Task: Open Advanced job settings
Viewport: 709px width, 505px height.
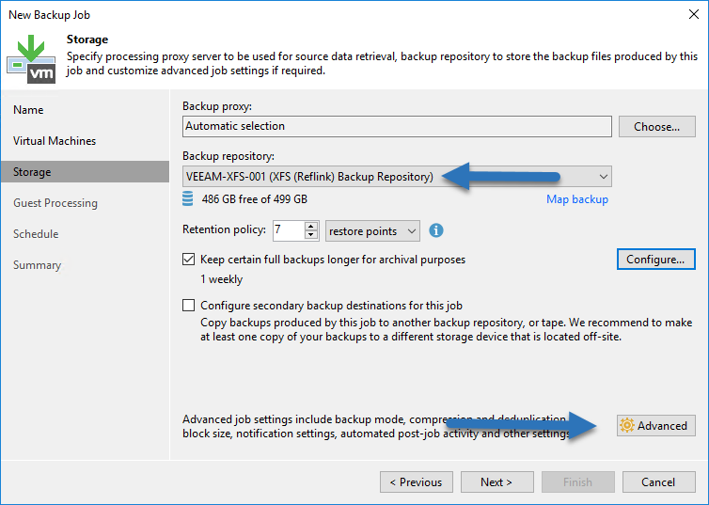Action: [x=655, y=425]
